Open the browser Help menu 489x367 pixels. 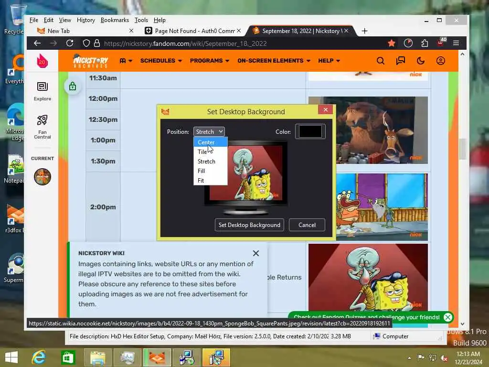[159, 20]
